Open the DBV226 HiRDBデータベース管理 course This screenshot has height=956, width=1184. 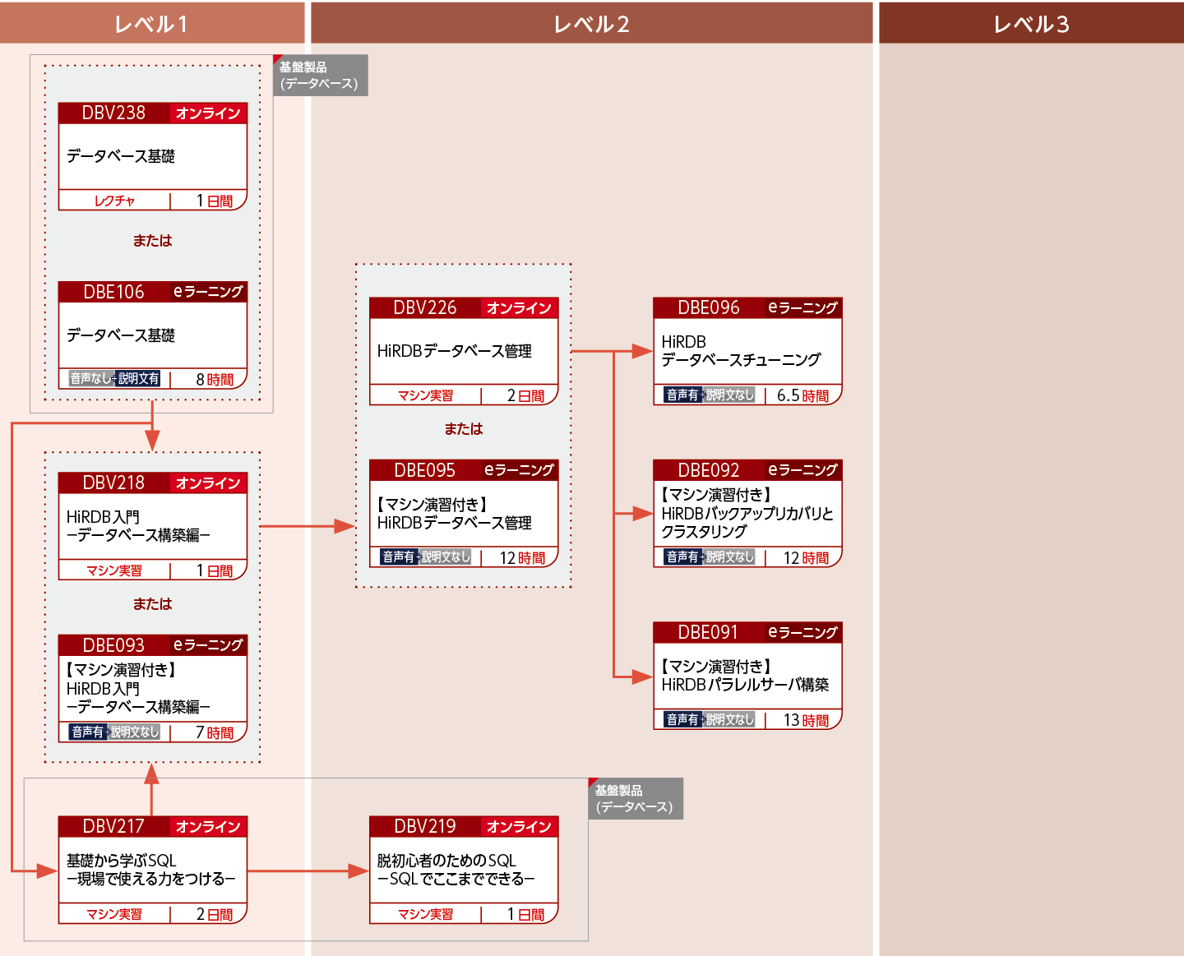[463, 349]
